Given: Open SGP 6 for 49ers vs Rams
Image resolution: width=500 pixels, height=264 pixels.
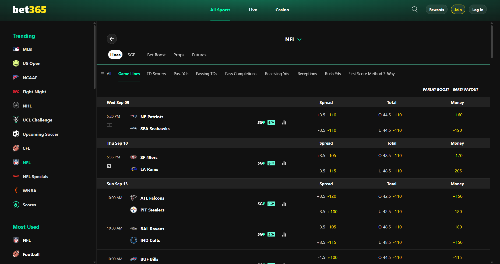Looking at the screenshot, I should [x=266, y=163].
